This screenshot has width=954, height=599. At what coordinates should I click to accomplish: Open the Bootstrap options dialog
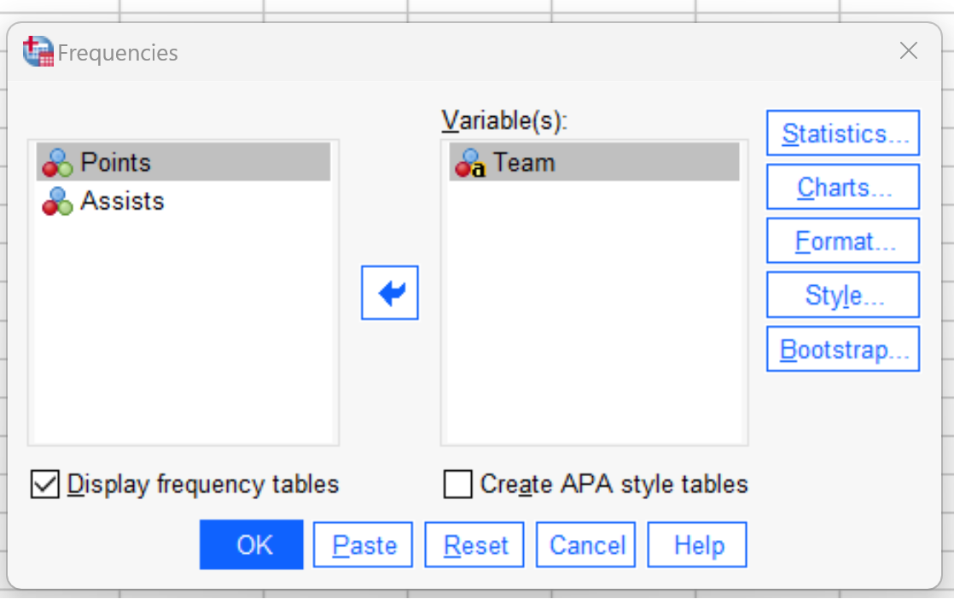click(842, 348)
